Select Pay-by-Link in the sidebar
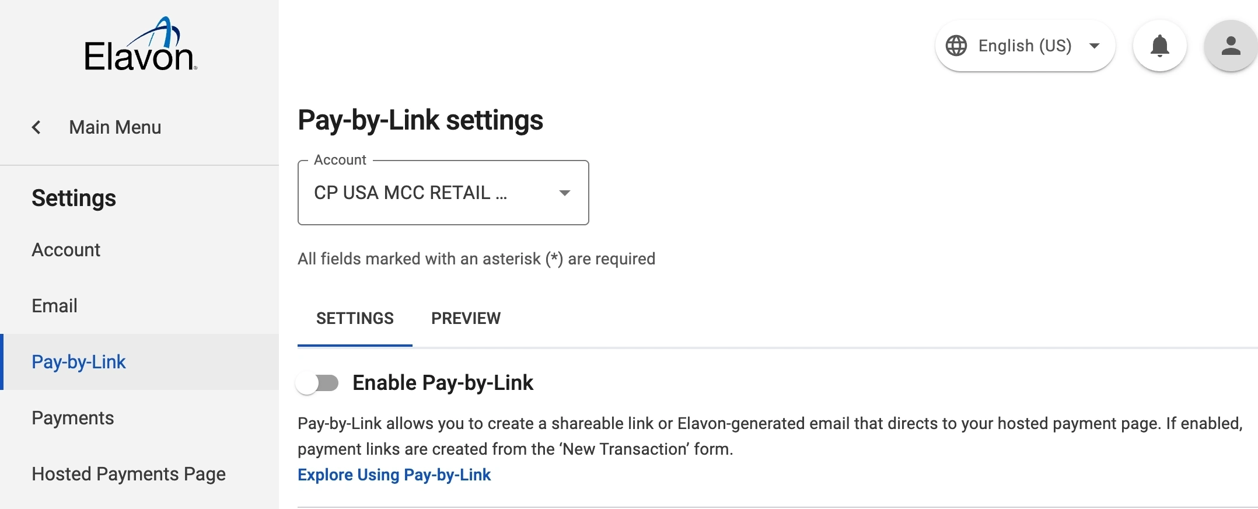This screenshot has height=509, width=1258. click(x=79, y=362)
